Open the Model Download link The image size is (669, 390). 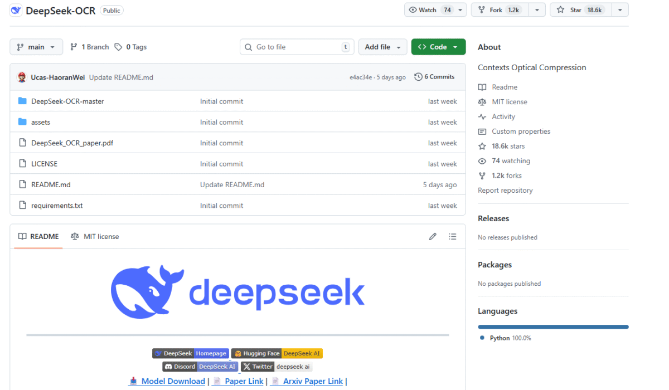click(x=172, y=381)
